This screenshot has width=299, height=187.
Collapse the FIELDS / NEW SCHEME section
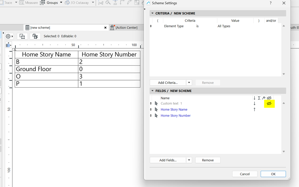[x=152, y=91]
